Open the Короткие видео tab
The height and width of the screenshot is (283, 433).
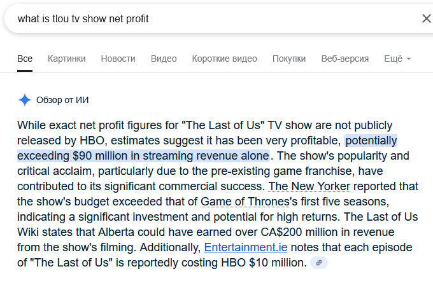(x=225, y=59)
